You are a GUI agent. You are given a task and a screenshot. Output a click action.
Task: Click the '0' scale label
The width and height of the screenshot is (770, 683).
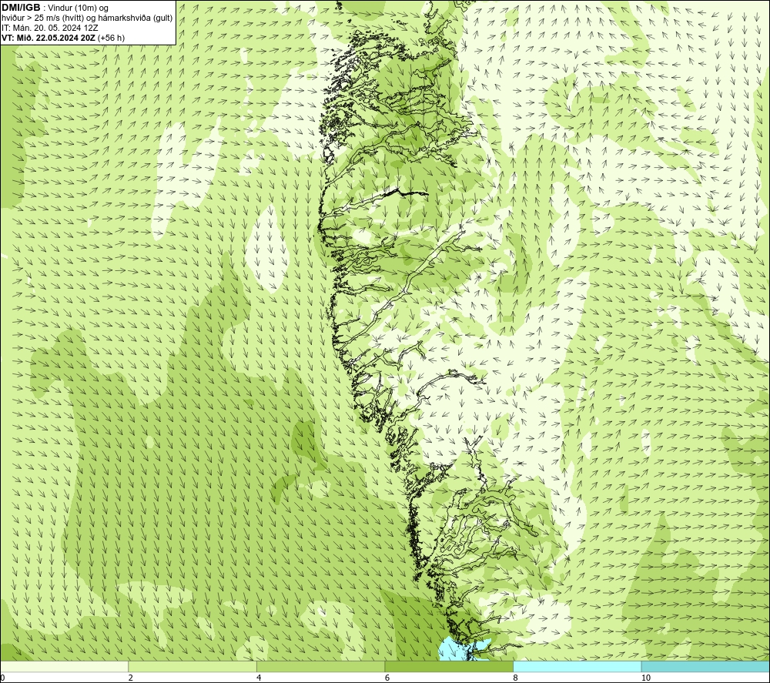coord(2,678)
